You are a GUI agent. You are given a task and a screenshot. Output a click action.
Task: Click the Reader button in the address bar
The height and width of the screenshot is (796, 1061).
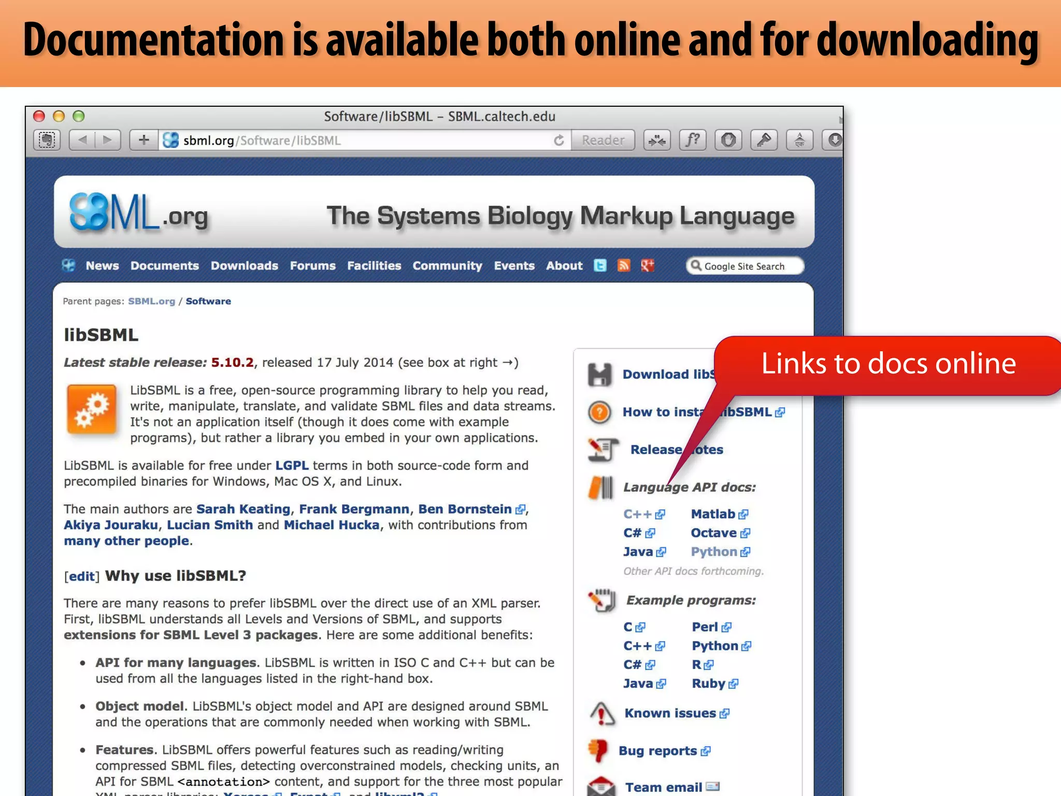[603, 140]
